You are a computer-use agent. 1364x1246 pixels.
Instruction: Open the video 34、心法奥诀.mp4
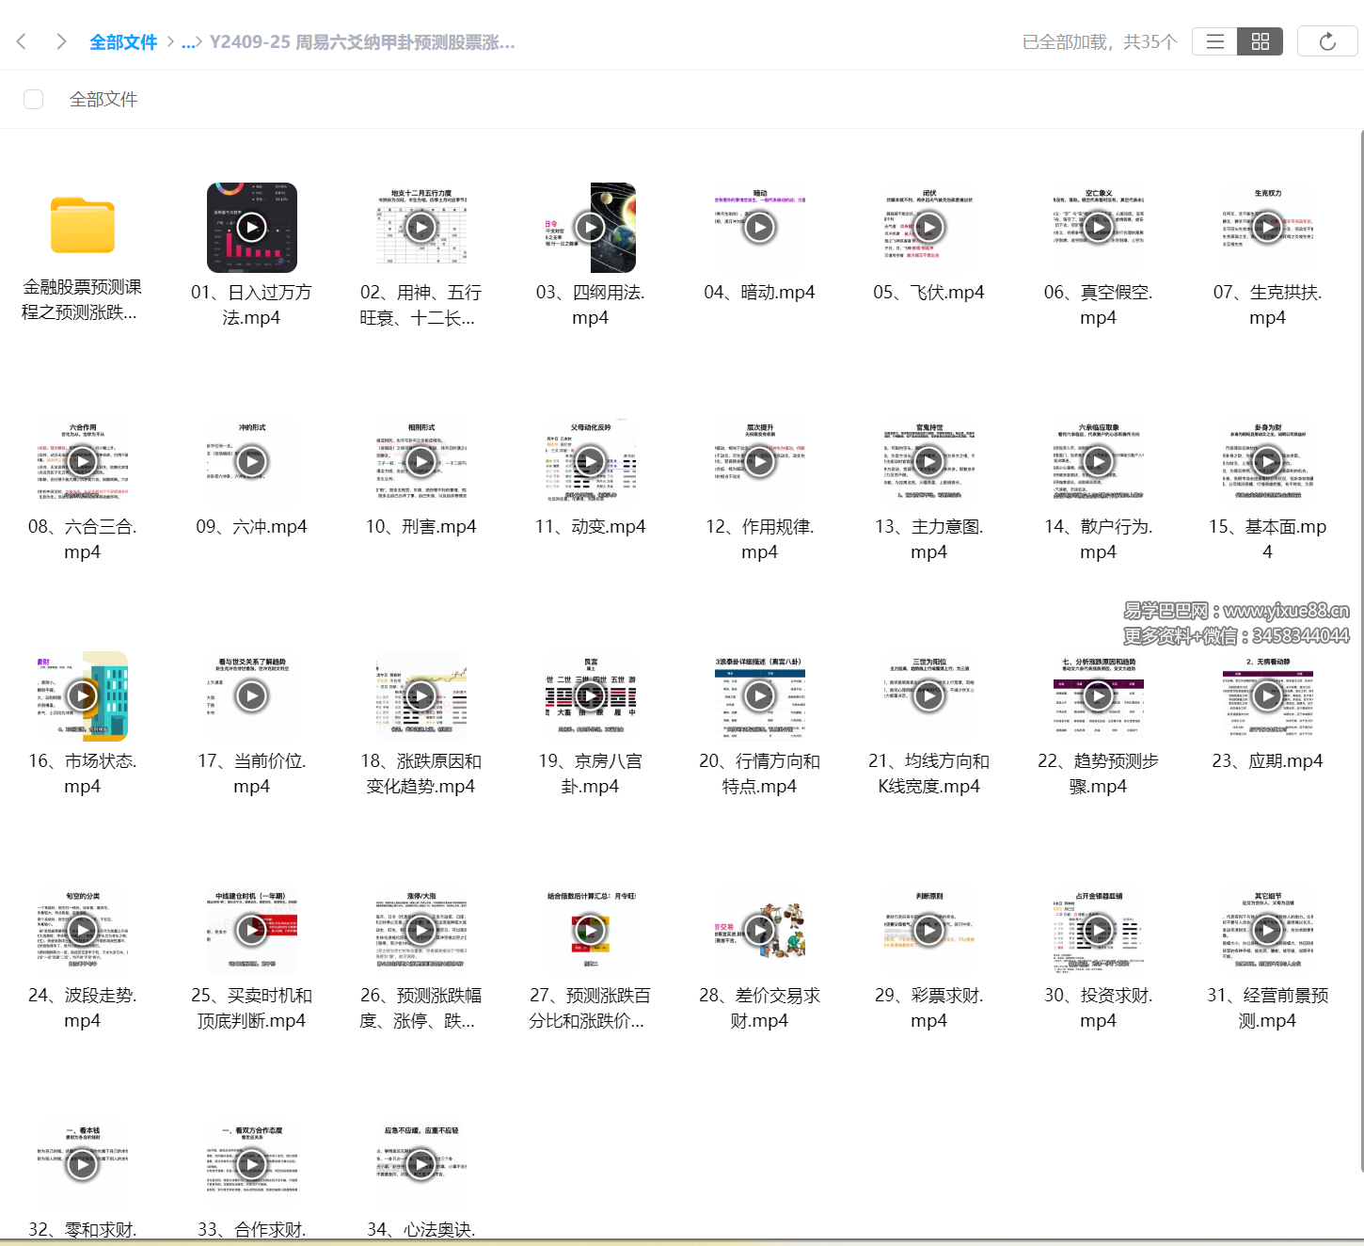(x=420, y=1164)
